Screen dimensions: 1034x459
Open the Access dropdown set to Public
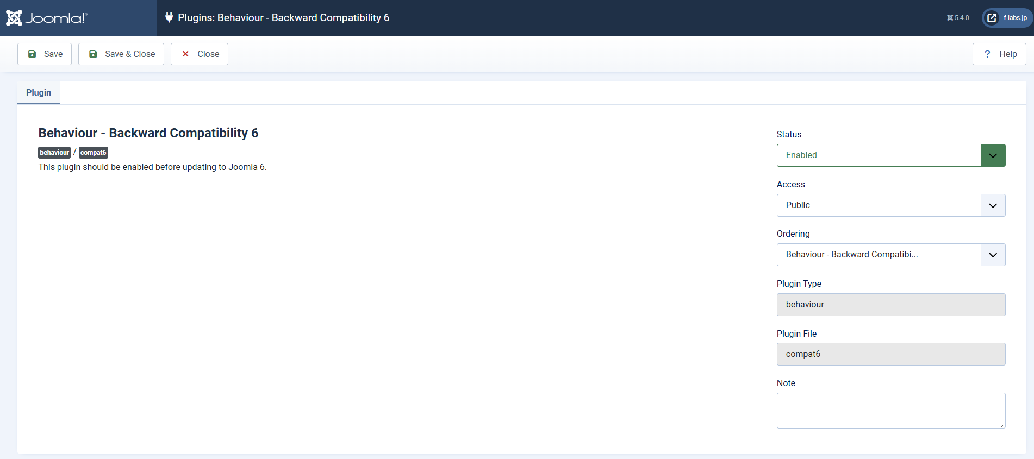coord(890,205)
